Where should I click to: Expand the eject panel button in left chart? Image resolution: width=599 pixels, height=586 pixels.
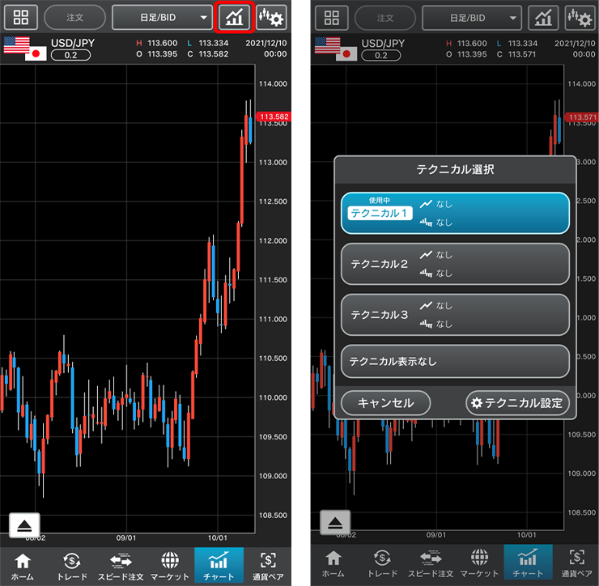point(24,525)
